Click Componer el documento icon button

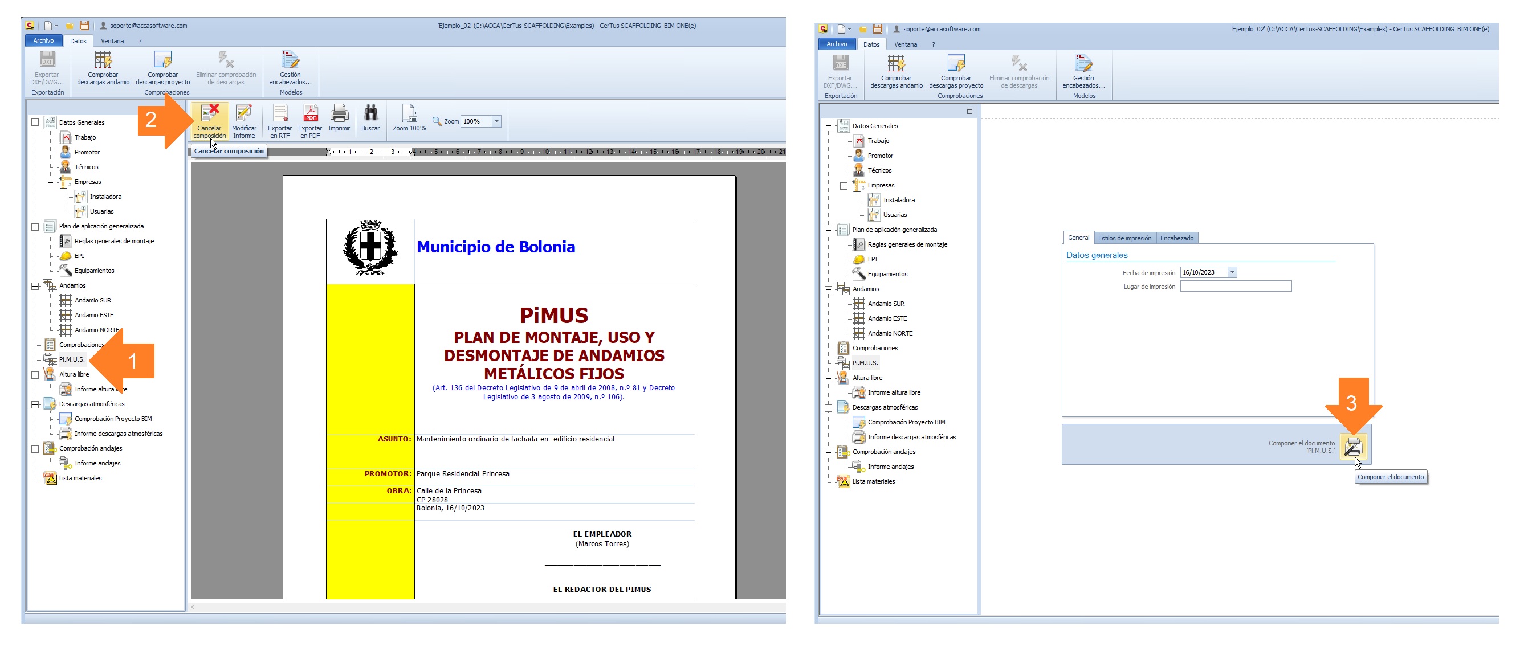(x=1352, y=446)
